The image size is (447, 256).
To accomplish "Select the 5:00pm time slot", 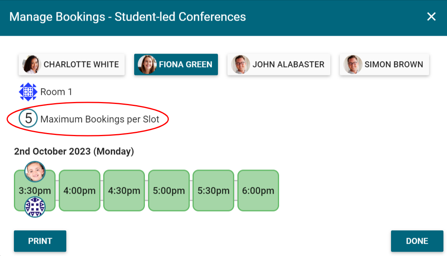I will (x=169, y=191).
